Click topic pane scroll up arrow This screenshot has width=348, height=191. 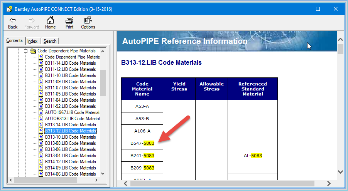tap(340, 40)
